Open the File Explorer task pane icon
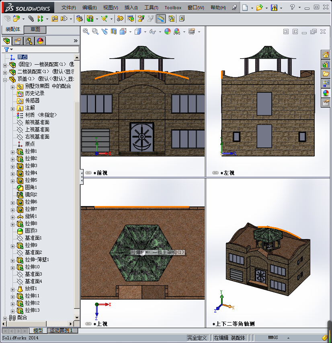This screenshot has width=332, height=343. coord(326,74)
